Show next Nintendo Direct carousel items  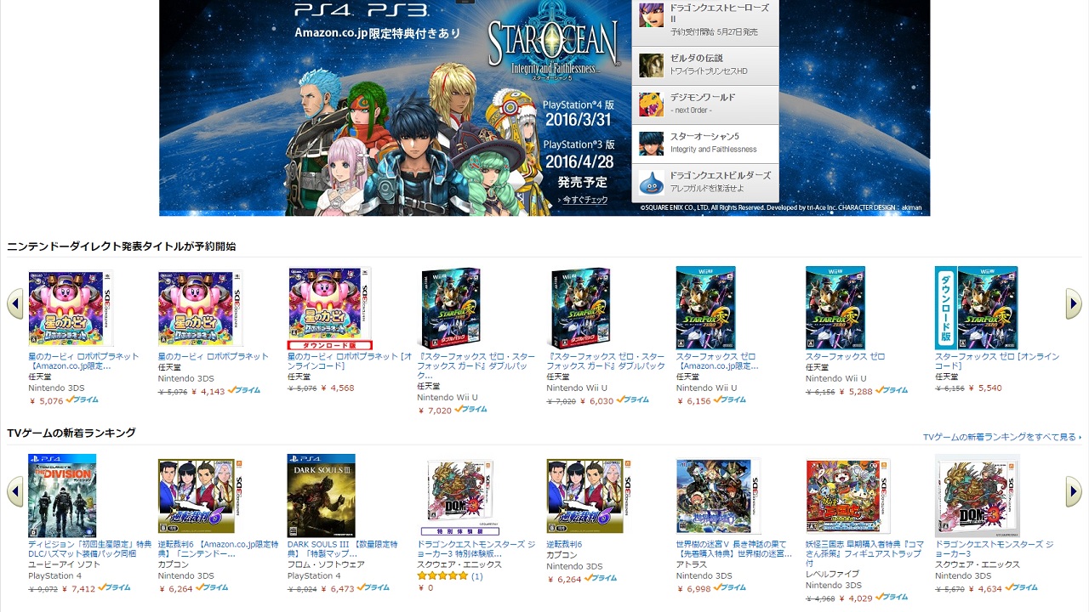tap(1074, 303)
